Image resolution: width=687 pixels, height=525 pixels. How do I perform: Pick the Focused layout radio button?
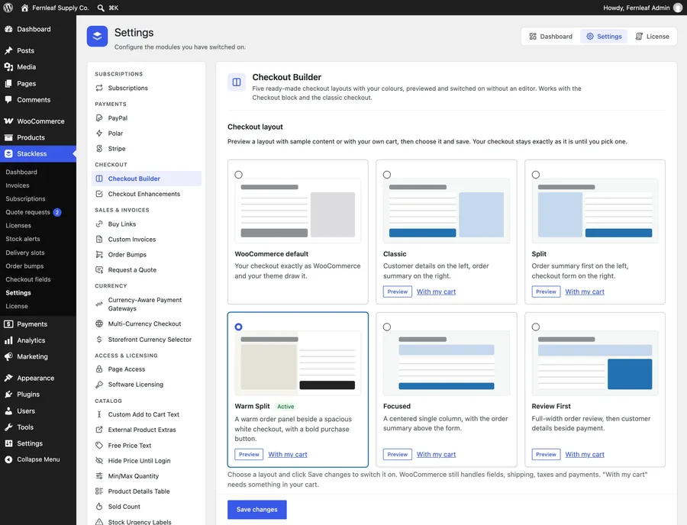pyautogui.click(x=387, y=327)
